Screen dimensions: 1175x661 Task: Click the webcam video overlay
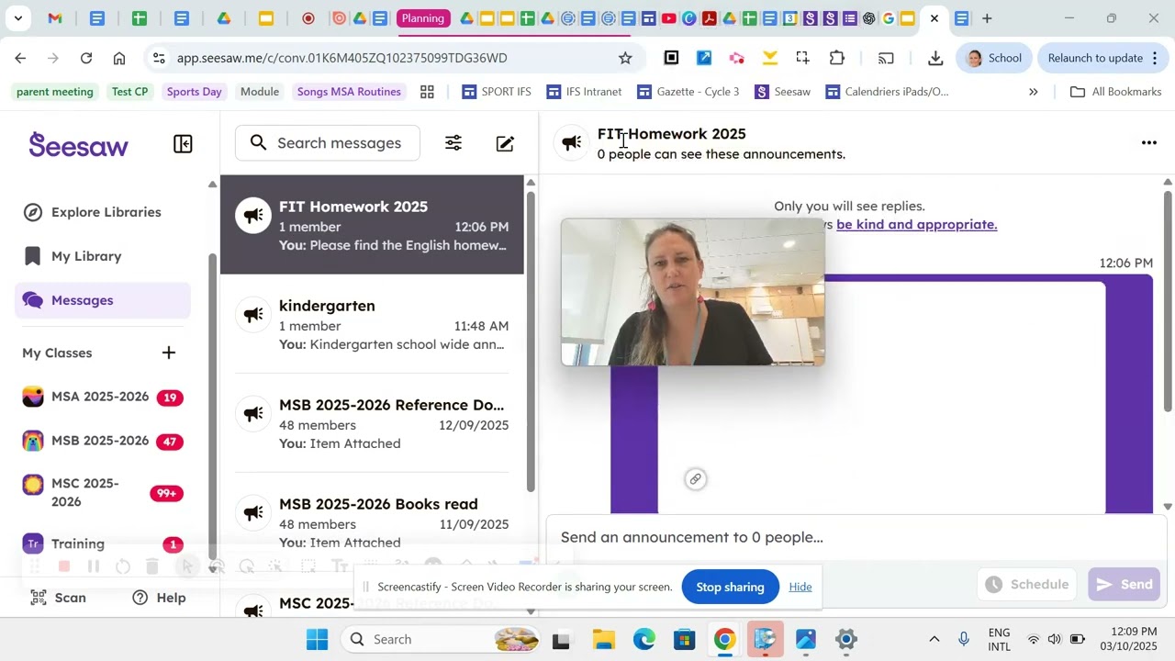pos(693,293)
